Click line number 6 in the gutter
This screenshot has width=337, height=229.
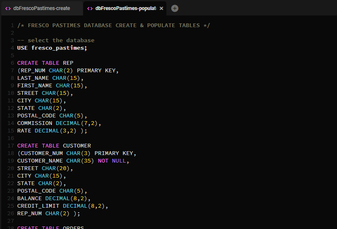click(x=13, y=63)
